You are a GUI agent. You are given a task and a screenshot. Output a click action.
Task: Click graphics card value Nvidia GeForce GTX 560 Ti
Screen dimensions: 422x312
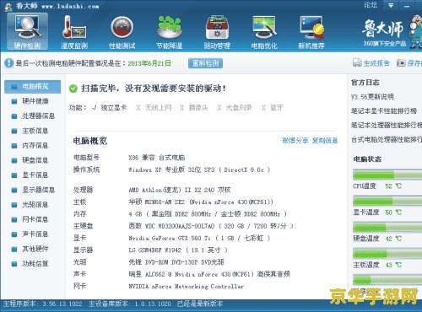(199, 239)
